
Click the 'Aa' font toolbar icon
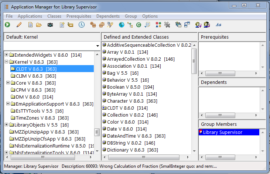pos(218,25)
